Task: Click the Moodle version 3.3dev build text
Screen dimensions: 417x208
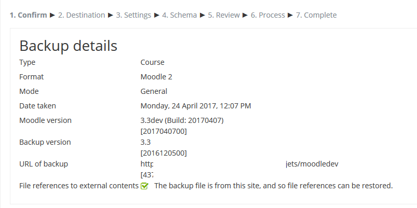Action: 182,120
